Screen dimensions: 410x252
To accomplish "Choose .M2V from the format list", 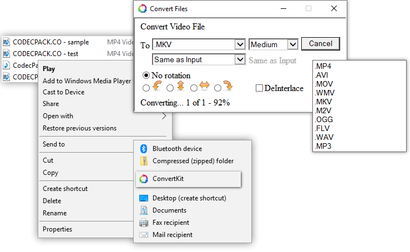I will tap(323, 110).
